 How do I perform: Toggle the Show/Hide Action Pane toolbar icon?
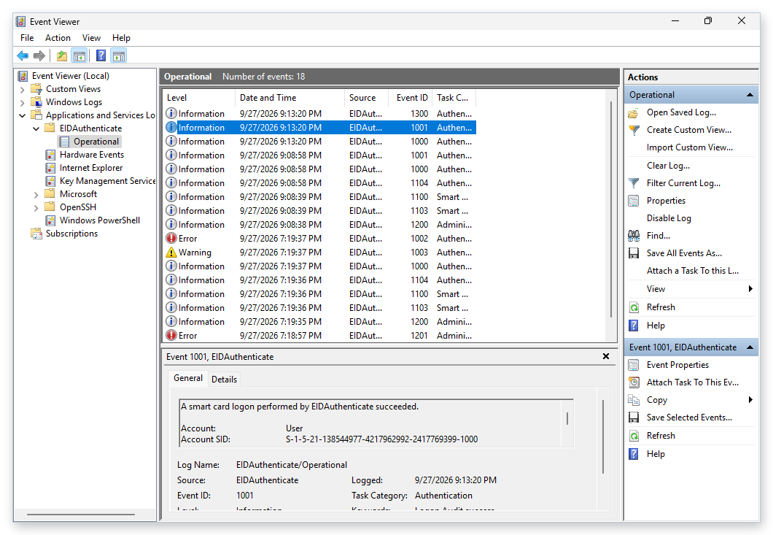[119, 55]
